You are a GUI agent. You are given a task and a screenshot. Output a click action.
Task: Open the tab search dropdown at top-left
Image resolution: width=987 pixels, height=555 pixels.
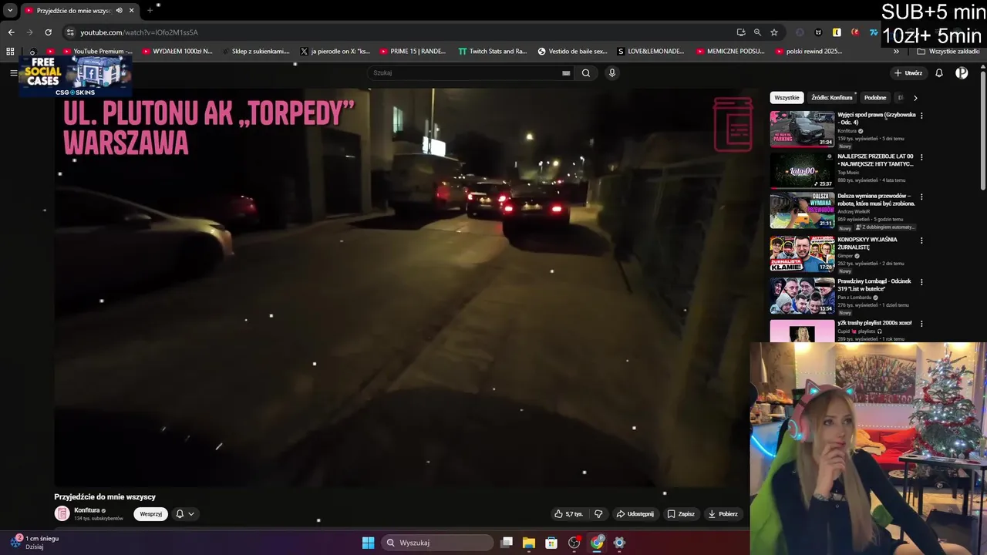tap(10, 11)
